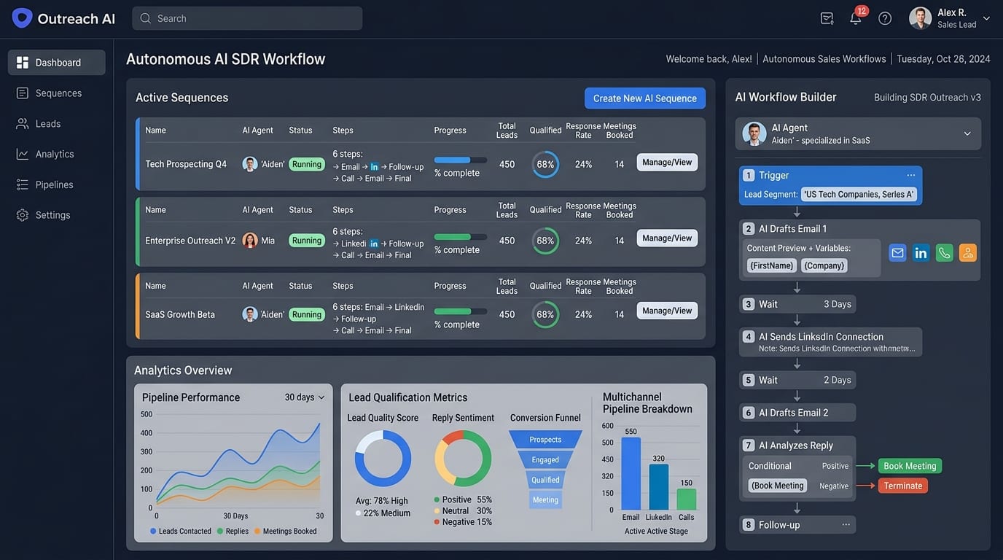Click the 68% qualified ring for Tech Prospecting Q4

pyautogui.click(x=545, y=164)
